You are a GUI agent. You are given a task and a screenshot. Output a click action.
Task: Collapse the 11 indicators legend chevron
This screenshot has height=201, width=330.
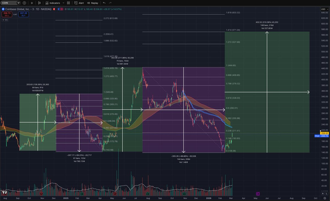[5, 20]
